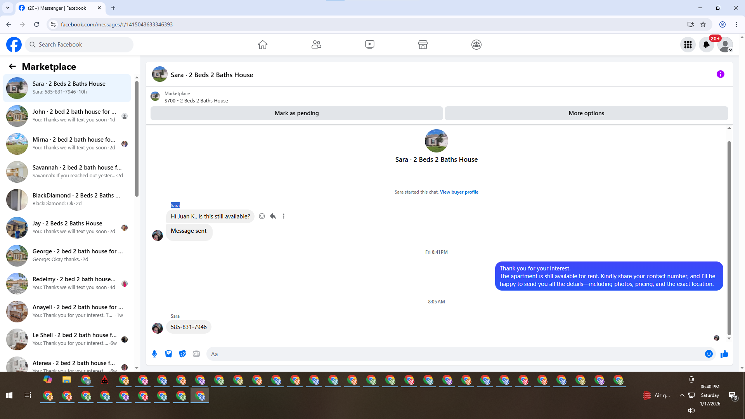Open View buyer profile link
This screenshot has height=419, width=745.
(459, 192)
